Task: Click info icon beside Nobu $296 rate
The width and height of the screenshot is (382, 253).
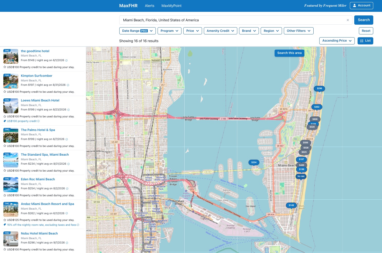Action: click(x=67, y=243)
